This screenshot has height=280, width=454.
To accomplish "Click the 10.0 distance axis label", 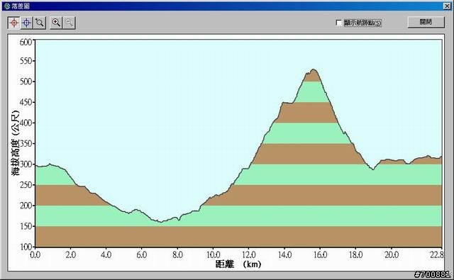I will click(x=213, y=254).
